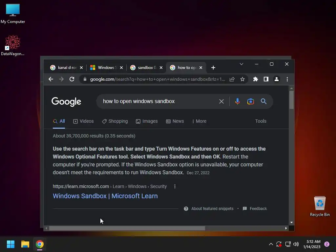The height and width of the screenshot is (252, 336).
Task: Click the Chrome address bar URL
Action: pyautogui.click(x=157, y=79)
